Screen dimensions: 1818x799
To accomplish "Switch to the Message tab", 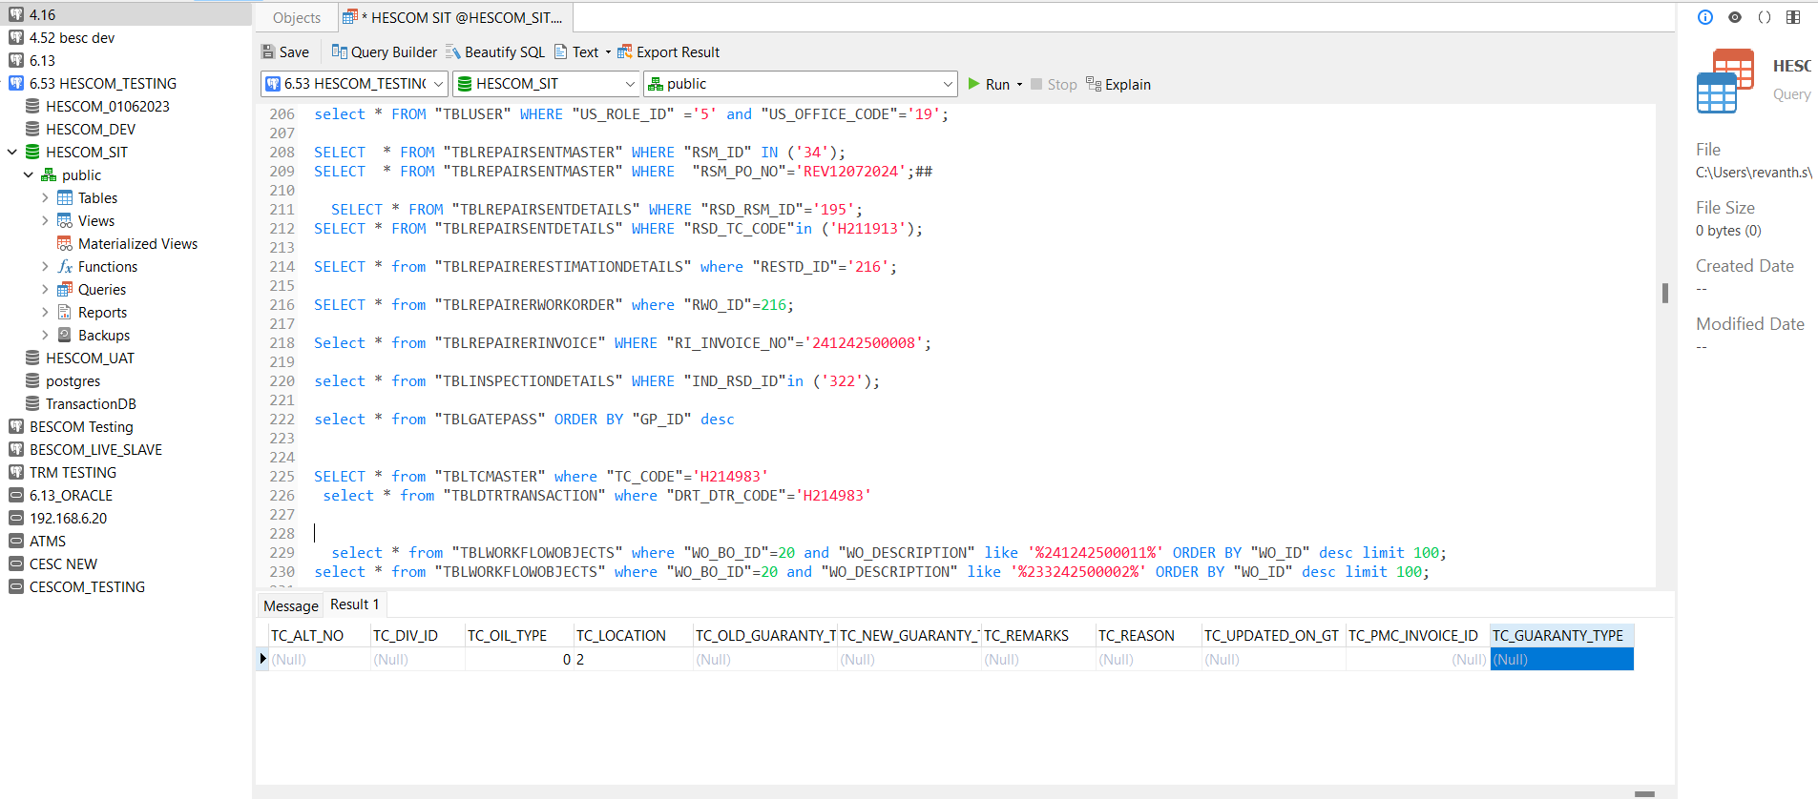I will point(290,605).
